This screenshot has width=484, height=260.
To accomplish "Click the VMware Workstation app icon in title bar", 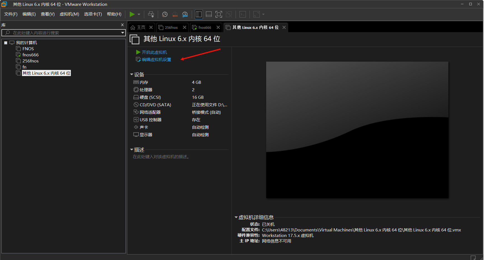I will point(4,4).
